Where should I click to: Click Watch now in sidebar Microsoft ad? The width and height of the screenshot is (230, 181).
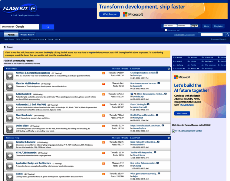182,113
